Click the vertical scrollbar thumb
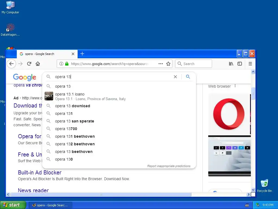Viewport: 278px width, 209px height. coord(253,94)
